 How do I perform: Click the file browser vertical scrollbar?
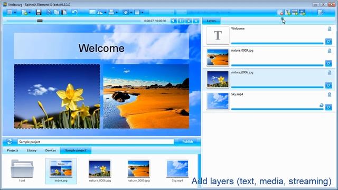click(x=199, y=171)
